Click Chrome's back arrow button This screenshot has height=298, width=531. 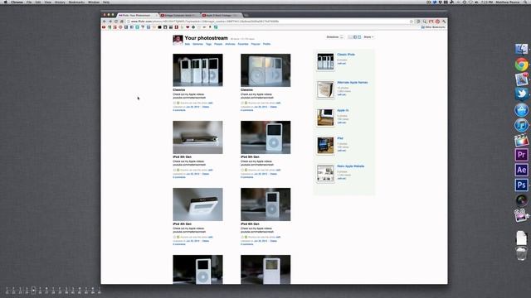tap(105, 22)
